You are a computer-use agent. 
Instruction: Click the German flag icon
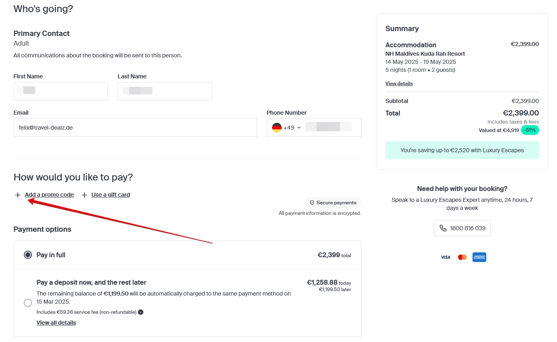coord(277,128)
